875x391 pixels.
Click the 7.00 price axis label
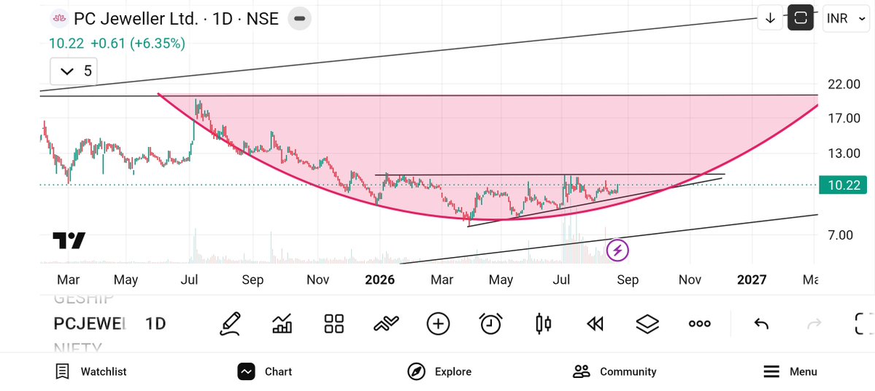[x=840, y=235]
